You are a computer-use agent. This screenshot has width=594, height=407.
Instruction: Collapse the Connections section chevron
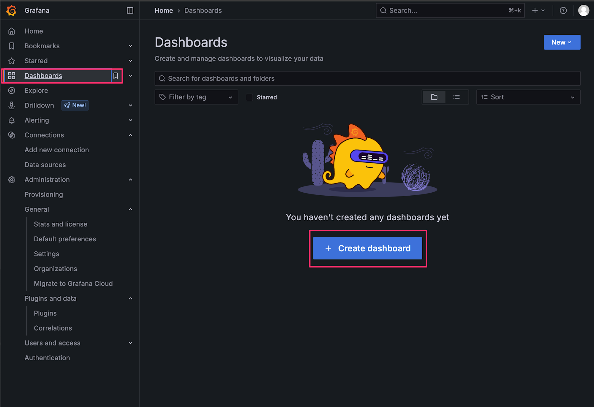pyautogui.click(x=130, y=135)
